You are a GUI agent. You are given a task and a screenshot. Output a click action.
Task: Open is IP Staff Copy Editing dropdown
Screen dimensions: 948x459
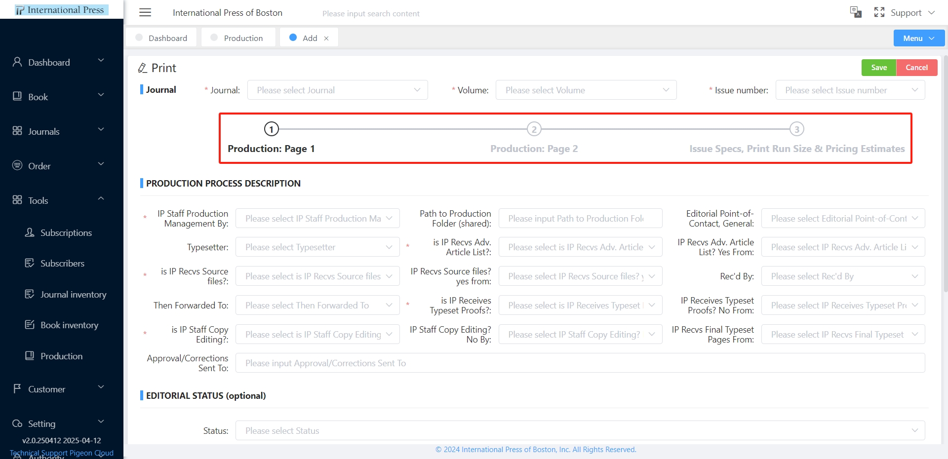click(317, 334)
